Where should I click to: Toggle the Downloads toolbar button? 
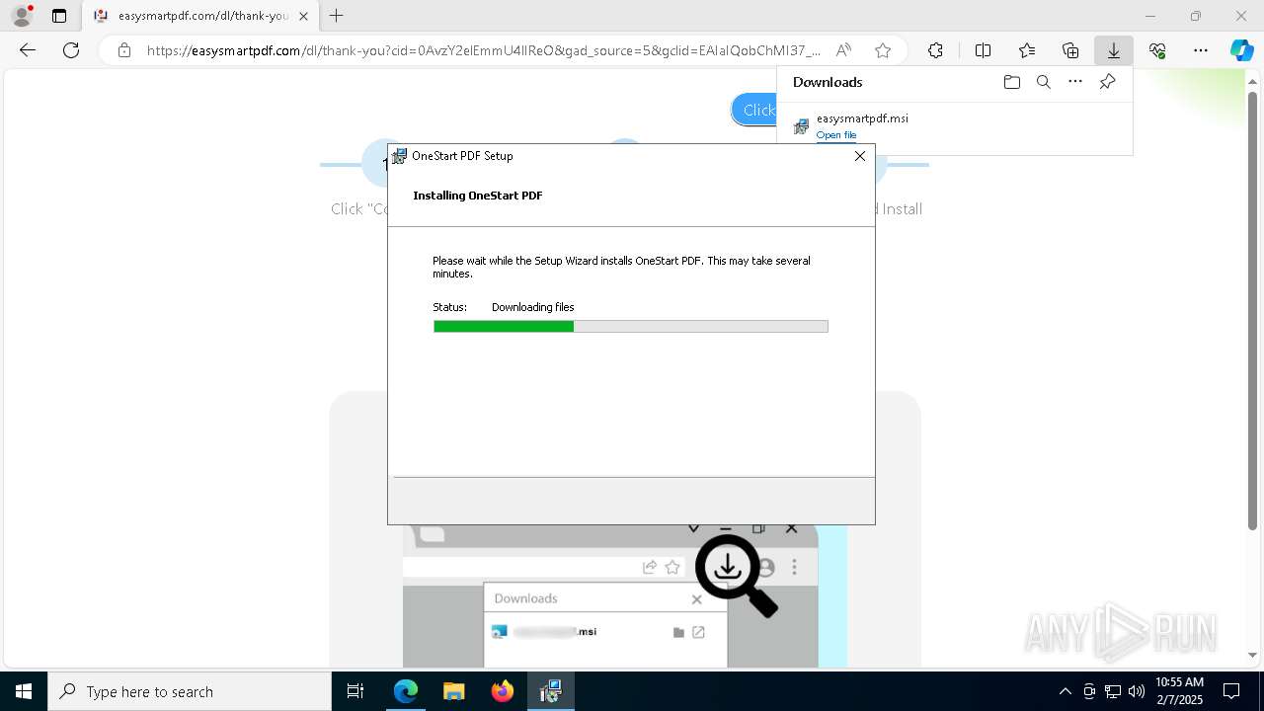1114,50
